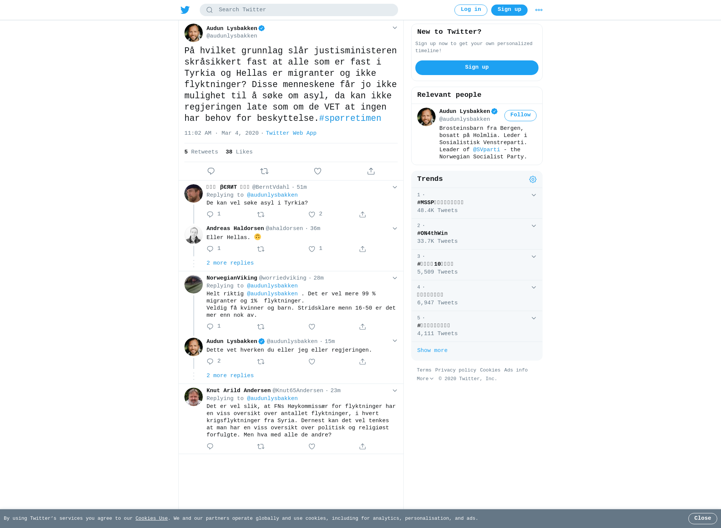Image resolution: width=721 pixels, height=528 pixels.
Task: Open the More footer dropdown
Action: point(425,379)
